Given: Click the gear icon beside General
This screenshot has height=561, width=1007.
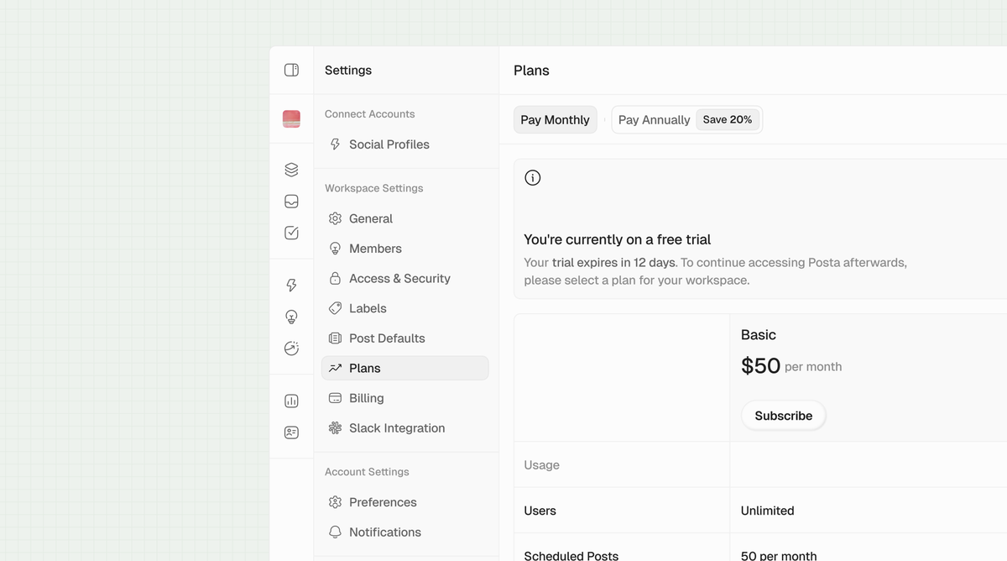Looking at the screenshot, I should pyautogui.click(x=335, y=218).
